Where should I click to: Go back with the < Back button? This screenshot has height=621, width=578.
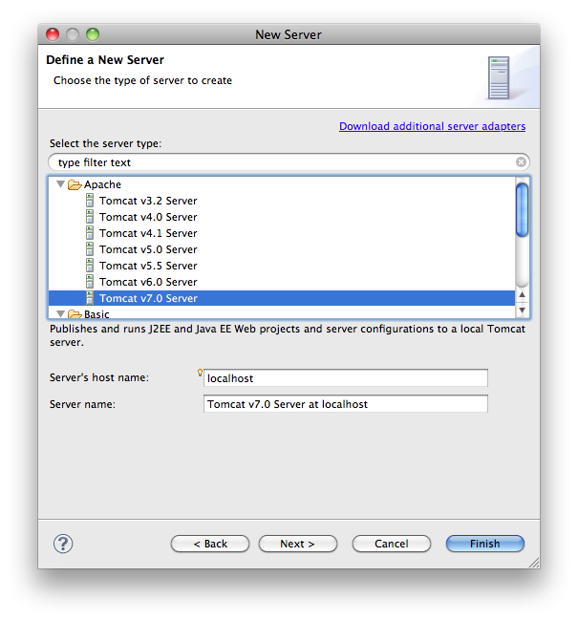coord(210,544)
